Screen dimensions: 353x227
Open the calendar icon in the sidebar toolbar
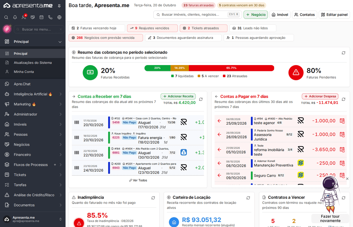pyautogui.click(x=41, y=17)
